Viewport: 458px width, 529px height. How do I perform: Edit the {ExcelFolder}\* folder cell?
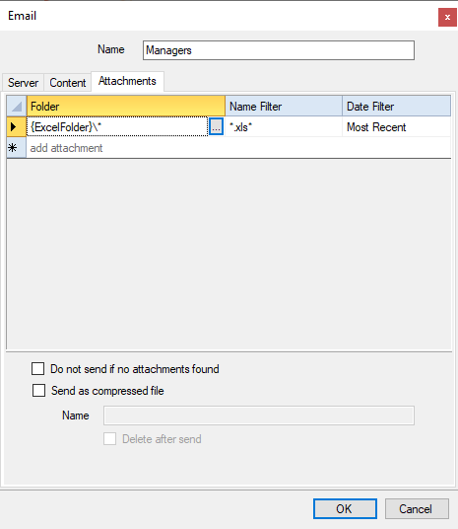(117, 127)
